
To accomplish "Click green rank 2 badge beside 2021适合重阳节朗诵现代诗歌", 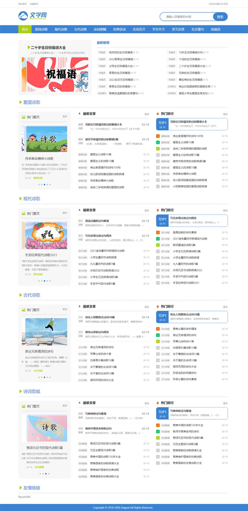I will [x=158, y=239].
